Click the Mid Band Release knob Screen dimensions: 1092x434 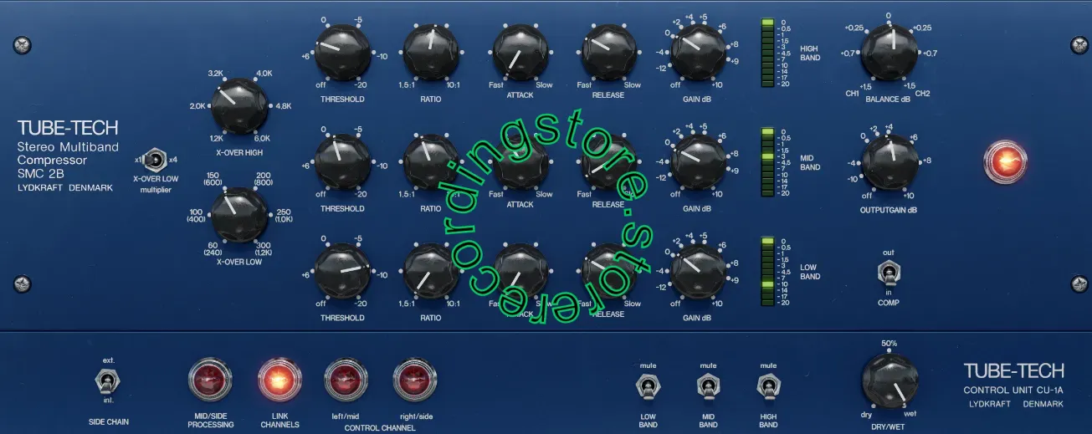[609, 161]
